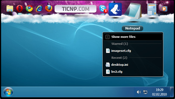
Task: Launch Google Chrome from the dock
Action: click(x=29, y=8)
